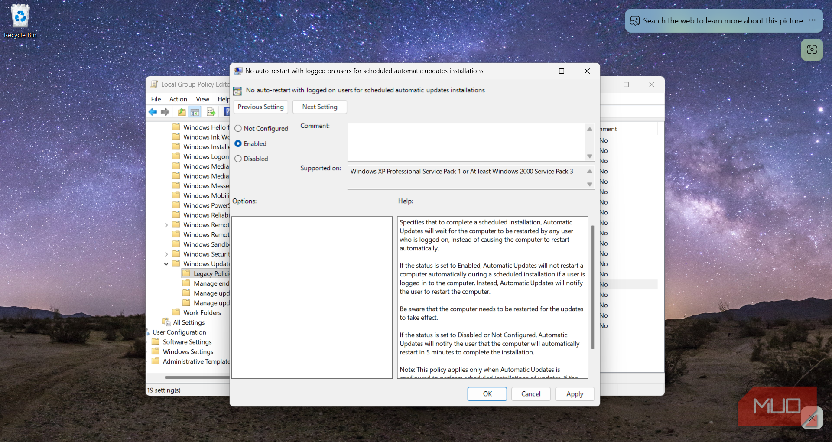Viewport: 832px width, 442px height.
Task: Click the close snip icon at the bottom right
Action: pos(812,418)
